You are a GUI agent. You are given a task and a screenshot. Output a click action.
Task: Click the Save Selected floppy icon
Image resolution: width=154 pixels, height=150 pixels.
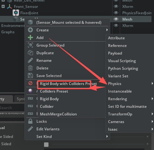(30, 75)
